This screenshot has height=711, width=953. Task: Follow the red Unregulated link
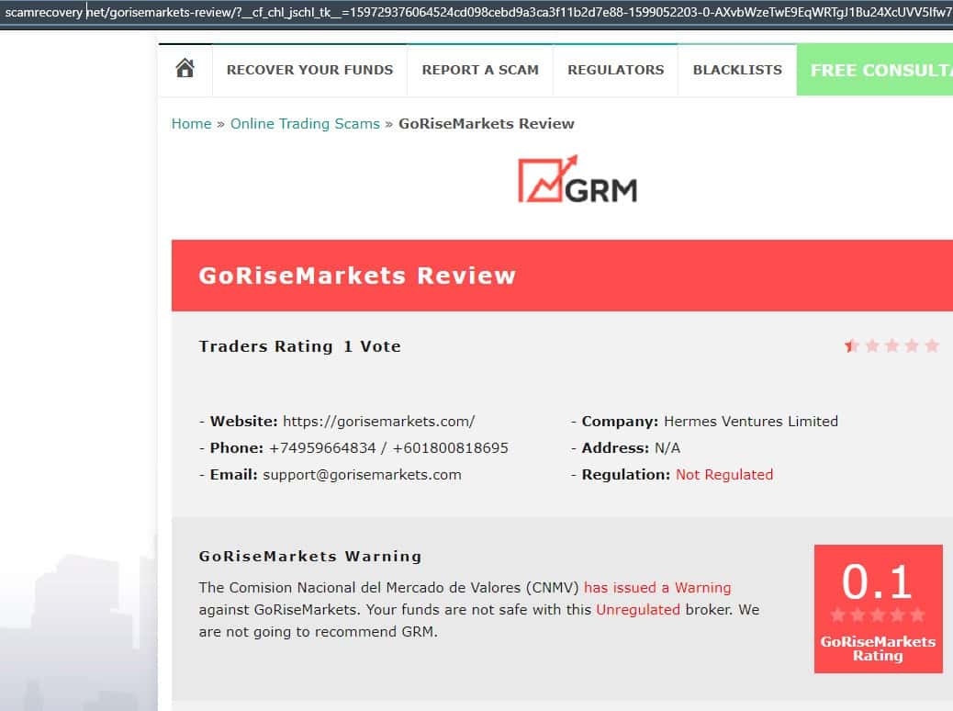coord(638,609)
